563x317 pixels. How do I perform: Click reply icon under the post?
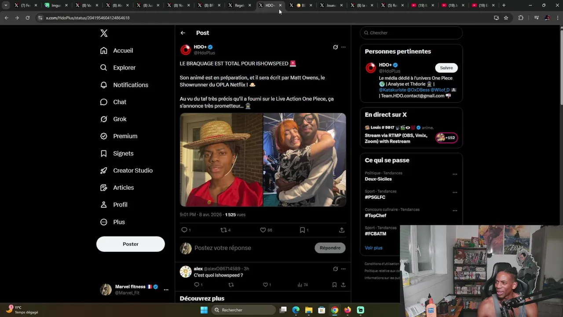184,230
